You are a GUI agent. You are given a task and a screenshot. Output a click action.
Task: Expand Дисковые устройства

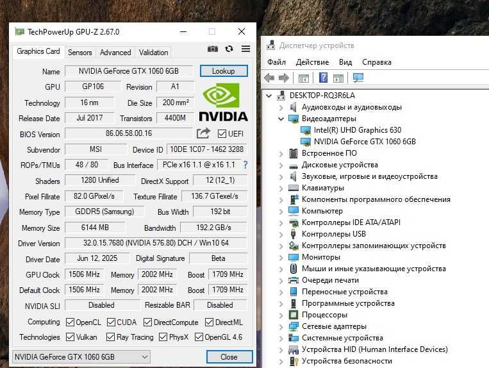click(x=281, y=165)
